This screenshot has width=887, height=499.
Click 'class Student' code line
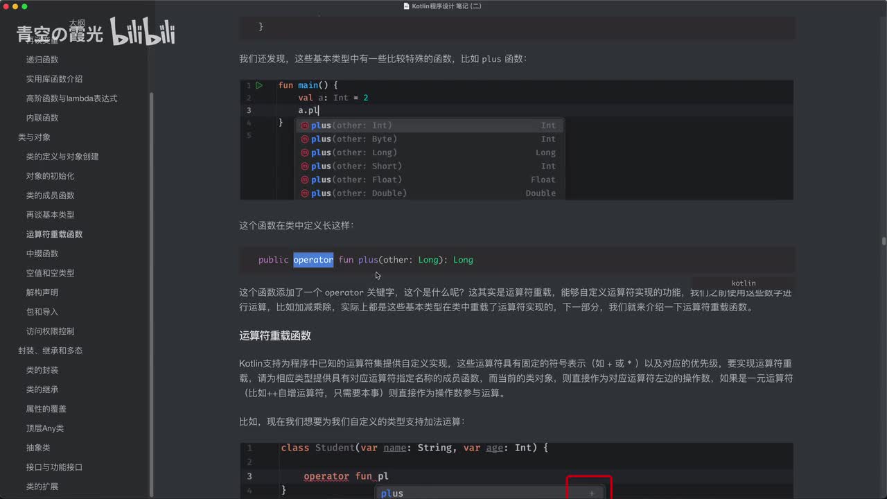point(414,448)
